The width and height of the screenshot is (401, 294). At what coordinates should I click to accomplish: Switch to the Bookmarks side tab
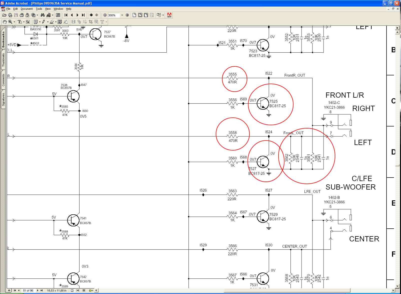[3, 40]
